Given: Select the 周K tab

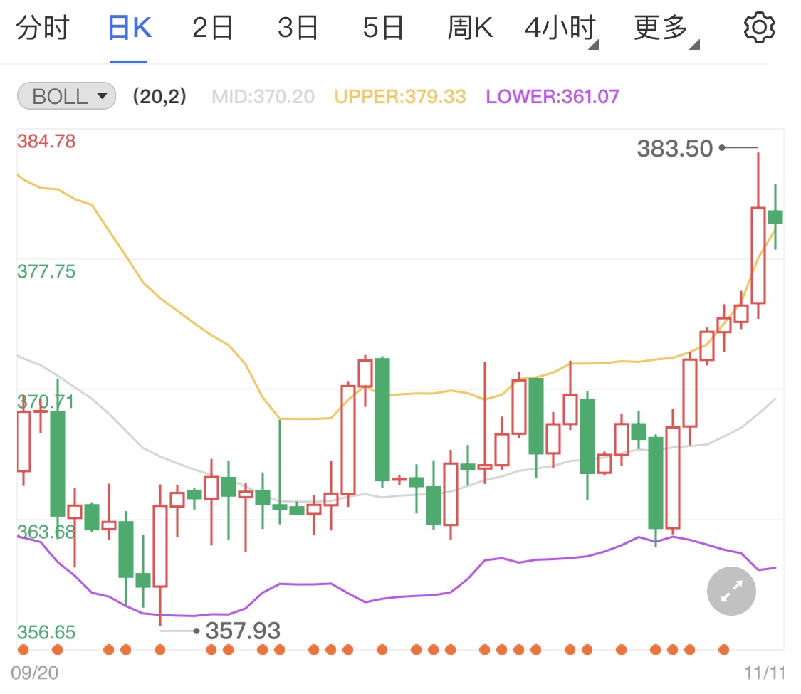Looking at the screenshot, I should (470, 28).
